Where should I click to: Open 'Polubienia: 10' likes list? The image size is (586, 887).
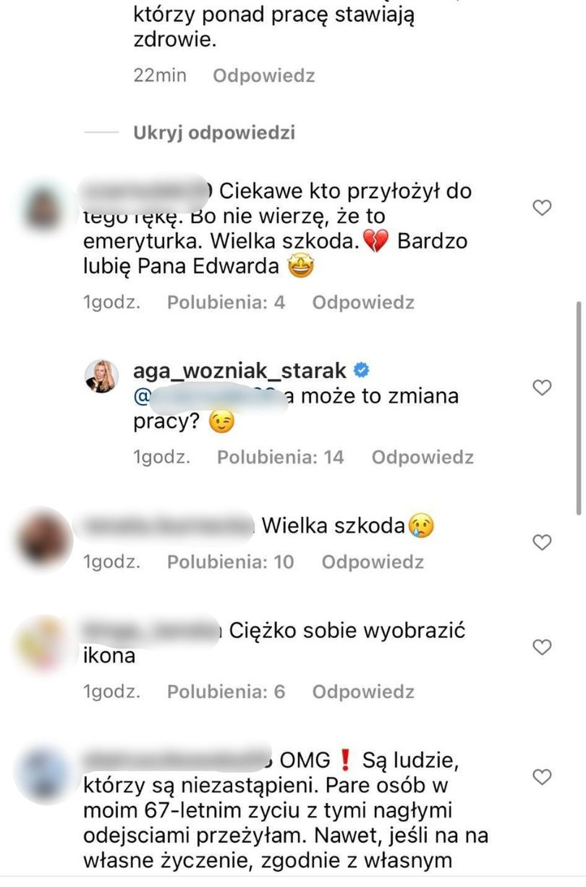[231, 562]
